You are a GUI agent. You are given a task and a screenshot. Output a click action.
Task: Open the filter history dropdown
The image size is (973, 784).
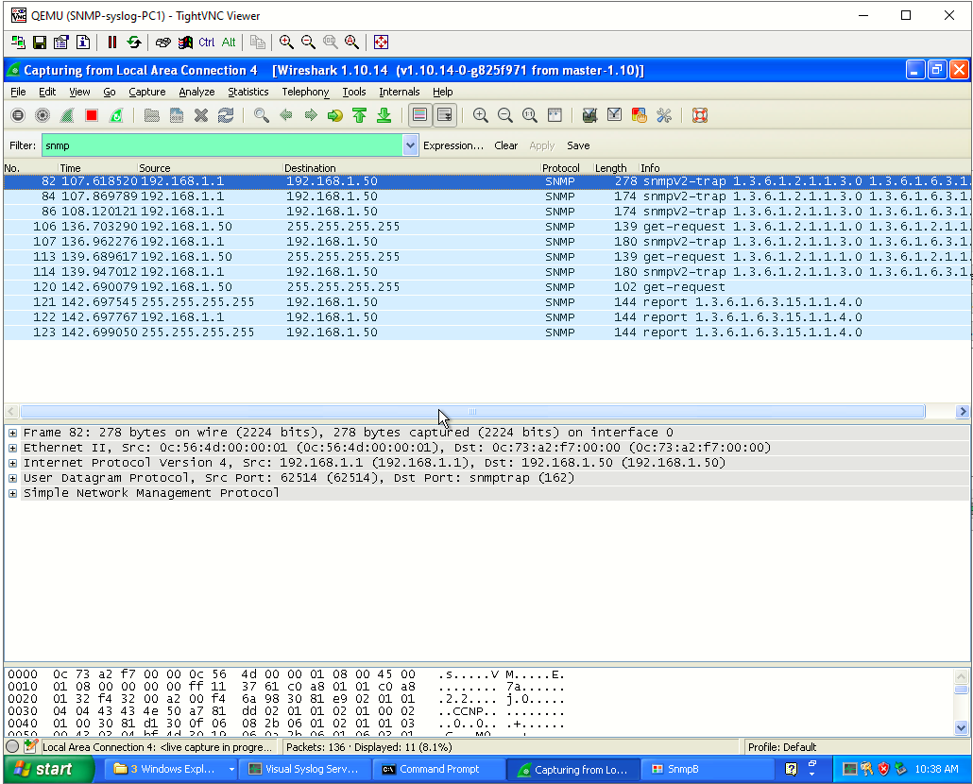pos(410,145)
